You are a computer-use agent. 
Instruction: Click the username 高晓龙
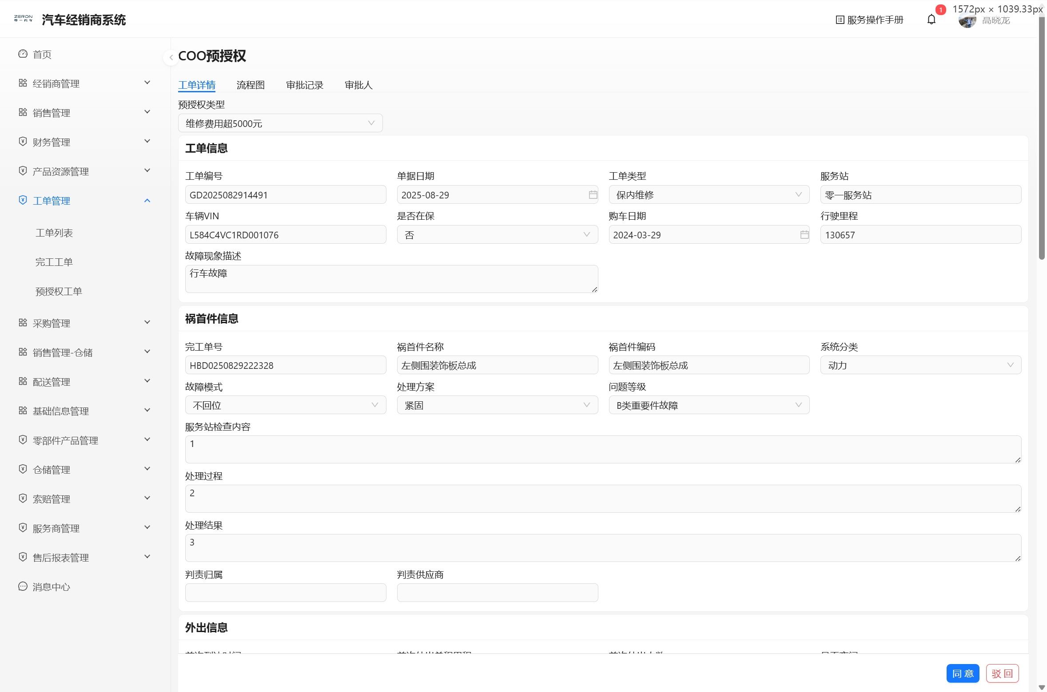[x=996, y=21]
